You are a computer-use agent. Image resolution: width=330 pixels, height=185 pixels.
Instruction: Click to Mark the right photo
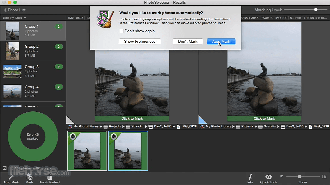tap(264, 118)
